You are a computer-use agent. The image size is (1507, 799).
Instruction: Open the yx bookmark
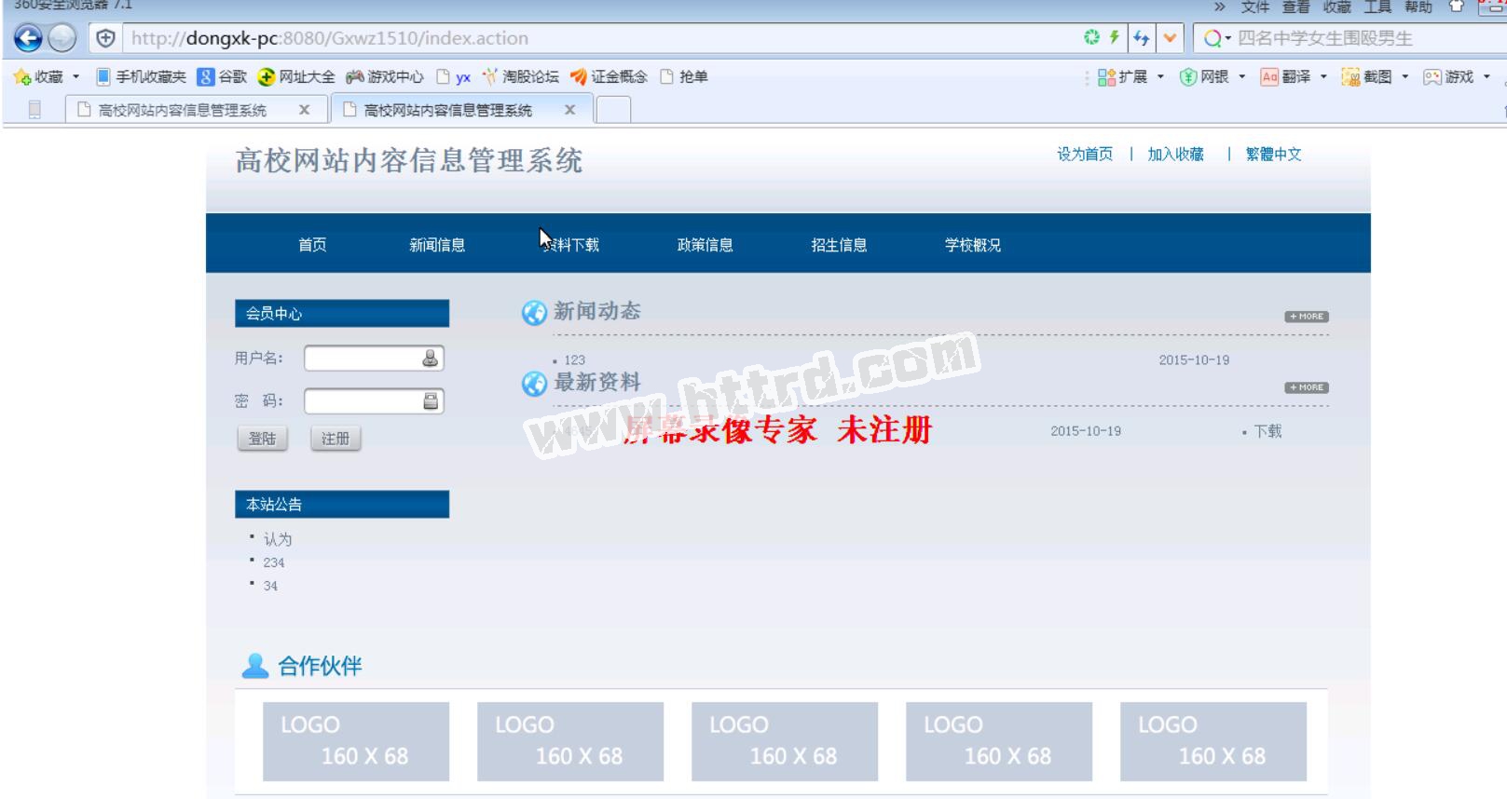[454, 76]
